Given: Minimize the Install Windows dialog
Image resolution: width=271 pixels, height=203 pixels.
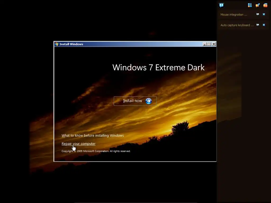Looking at the screenshot, I should pyautogui.click(x=205, y=44).
